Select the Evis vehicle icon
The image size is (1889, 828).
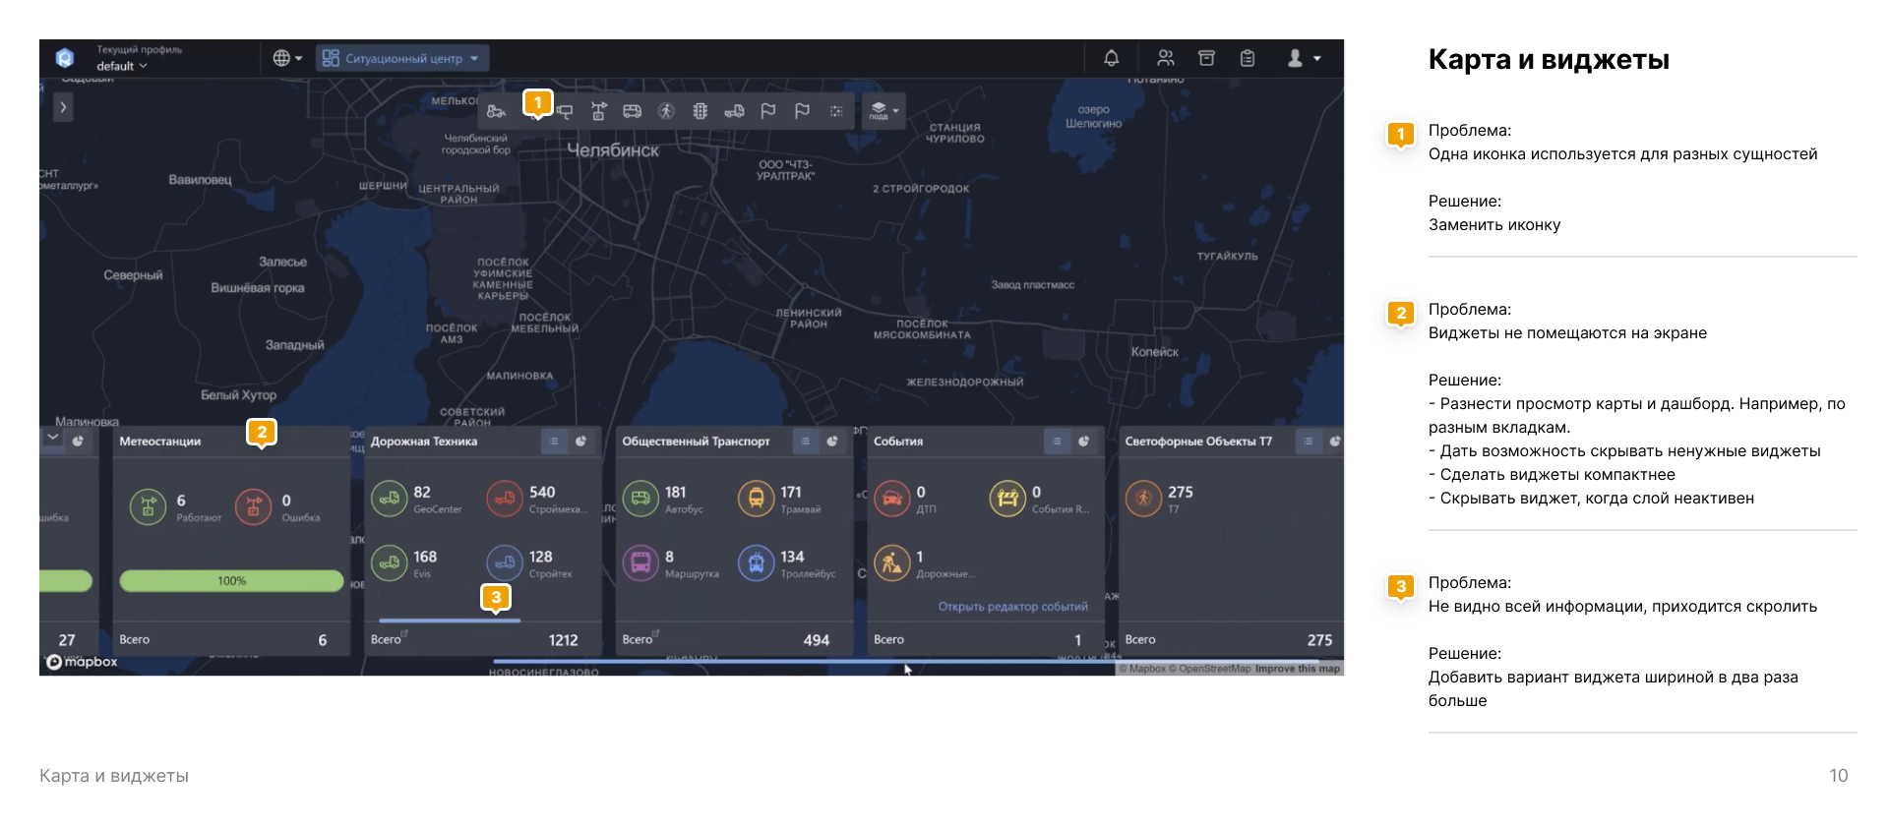pyautogui.click(x=390, y=563)
